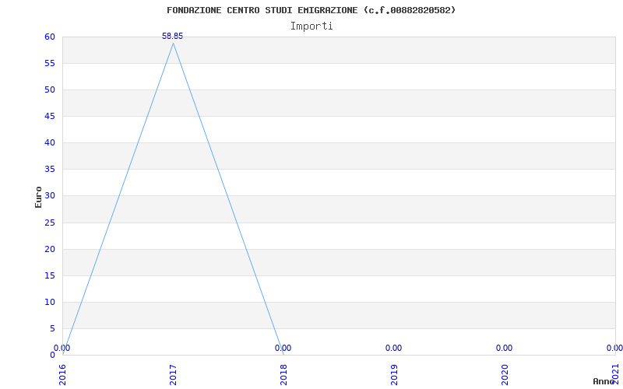Click the 25 y-axis tick label
Image resolution: width=623 pixels, height=389 pixels.
coord(50,223)
